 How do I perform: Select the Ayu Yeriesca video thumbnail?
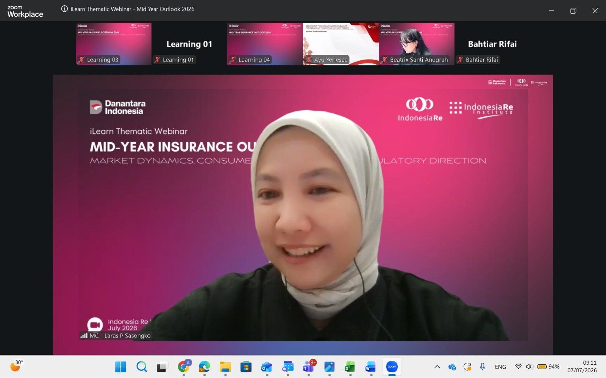pos(341,44)
